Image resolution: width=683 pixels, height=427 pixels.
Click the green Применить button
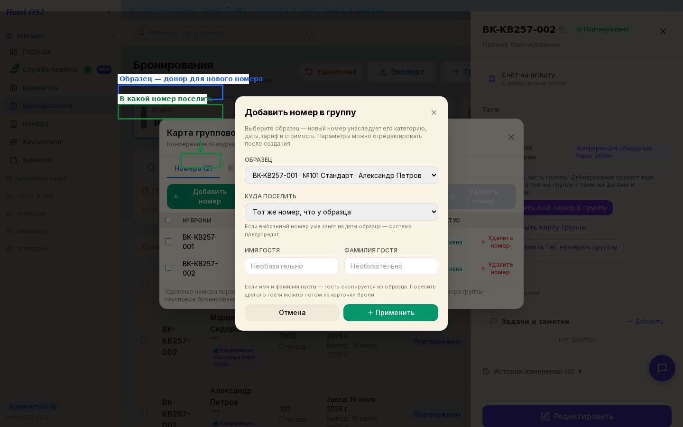(391, 313)
